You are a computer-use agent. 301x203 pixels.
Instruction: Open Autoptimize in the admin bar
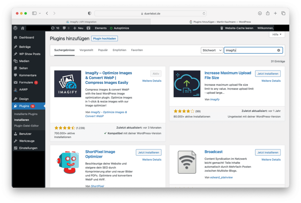point(119,28)
